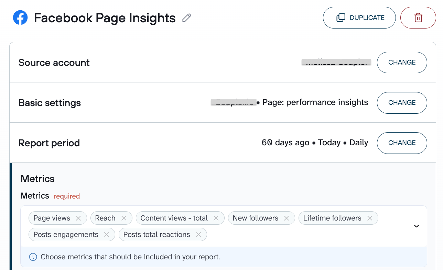Screen dimensions: 443x270
Task: Remove the New followers metric chip
Action: coord(287,218)
